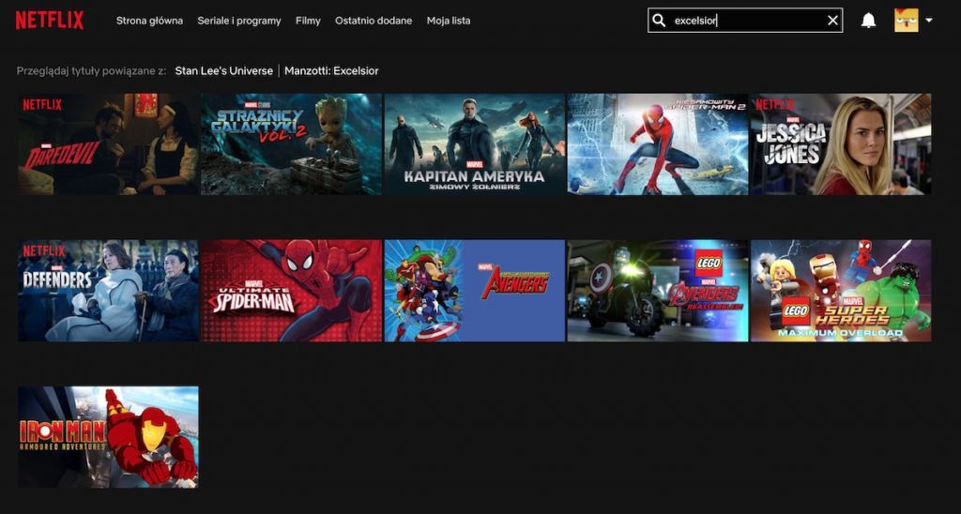Screen dimensions: 961x514
Task: Expand the profile menu arrow
Action: 928,21
